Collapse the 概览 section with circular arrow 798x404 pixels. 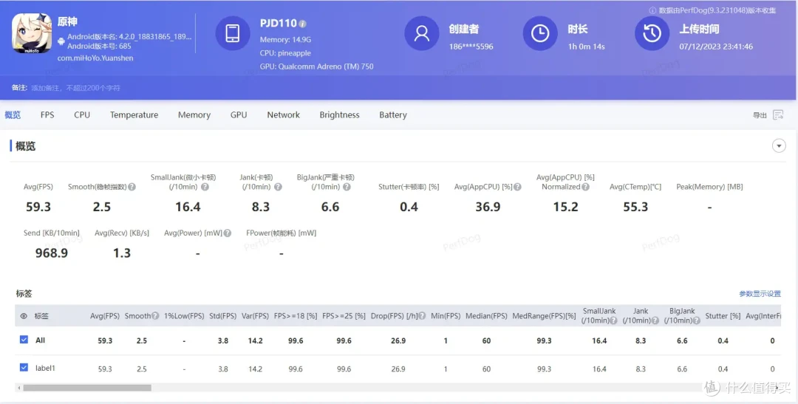779,146
